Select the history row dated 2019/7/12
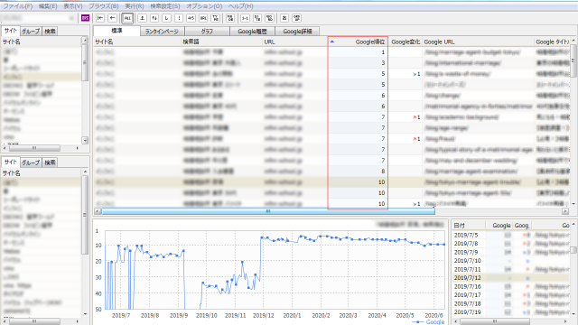Screen dimensions: 578x325 point(511,278)
